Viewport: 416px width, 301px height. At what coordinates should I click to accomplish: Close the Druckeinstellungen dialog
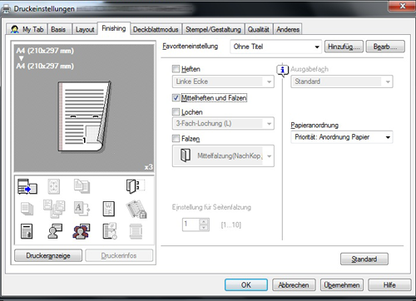click(x=403, y=6)
